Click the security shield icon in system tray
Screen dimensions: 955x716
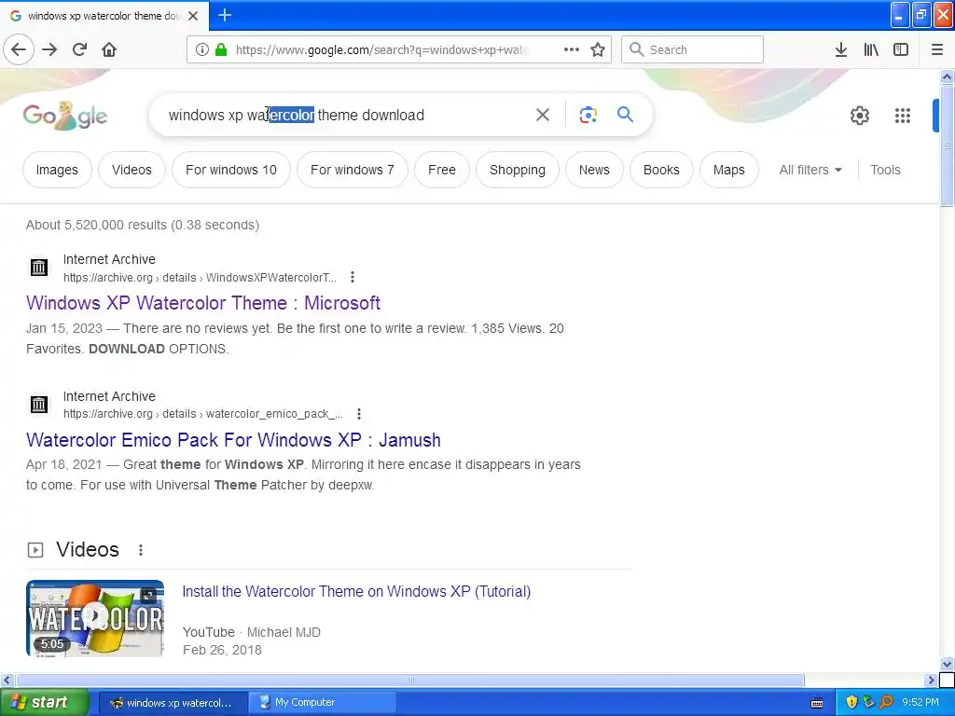coord(851,702)
